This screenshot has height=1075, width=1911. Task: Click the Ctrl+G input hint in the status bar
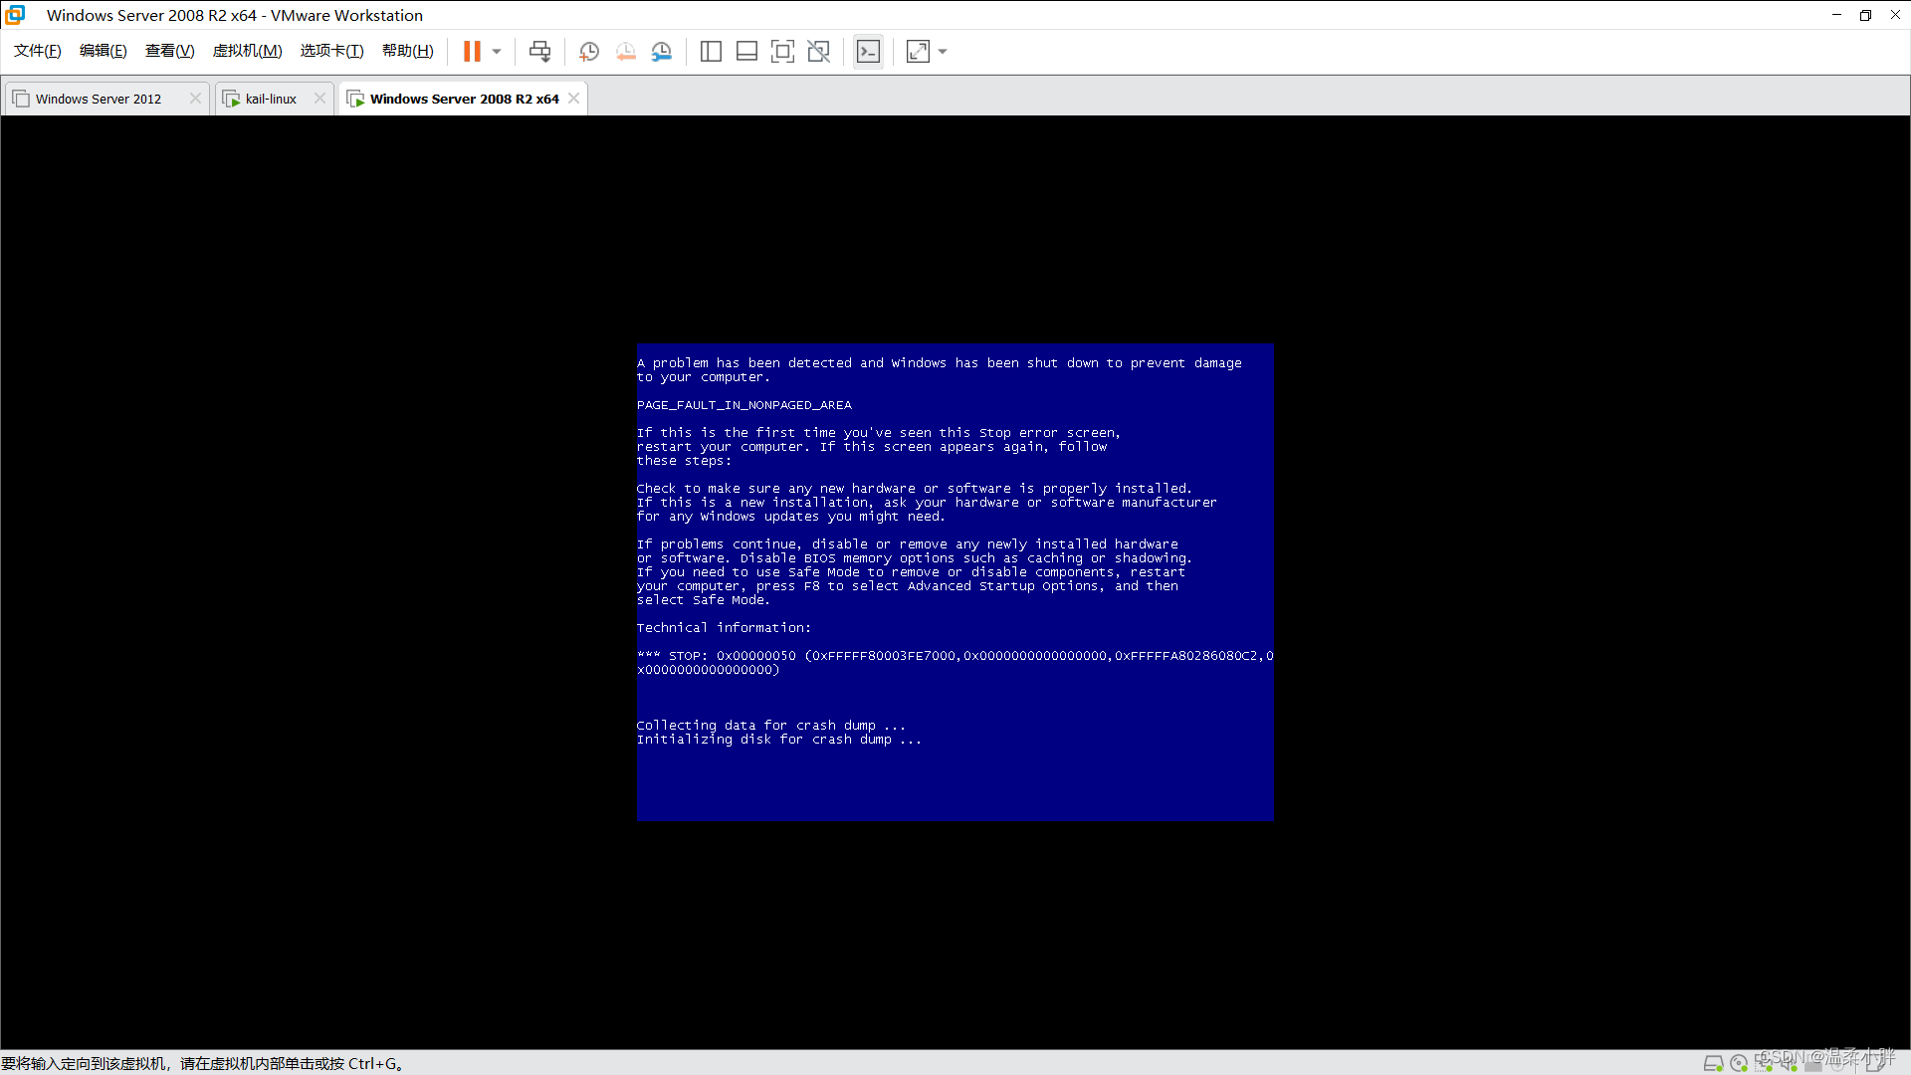pyautogui.click(x=204, y=1063)
